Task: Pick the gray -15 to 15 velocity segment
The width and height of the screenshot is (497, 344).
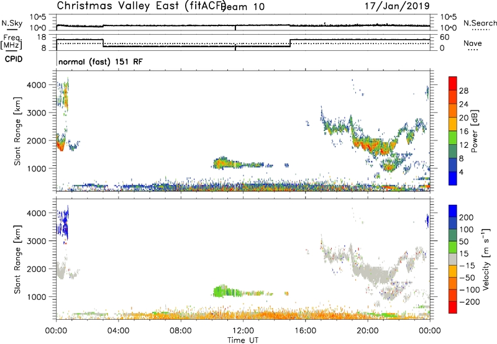Action: (x=453, y=259)
